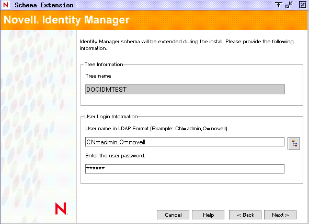This screenshot has width=309, height=224.
Task: Click the red Novell N logo in sidebar
Action: 61,208
